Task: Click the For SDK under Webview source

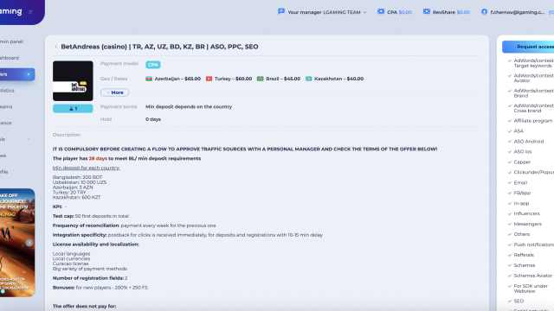Action: 531,289
